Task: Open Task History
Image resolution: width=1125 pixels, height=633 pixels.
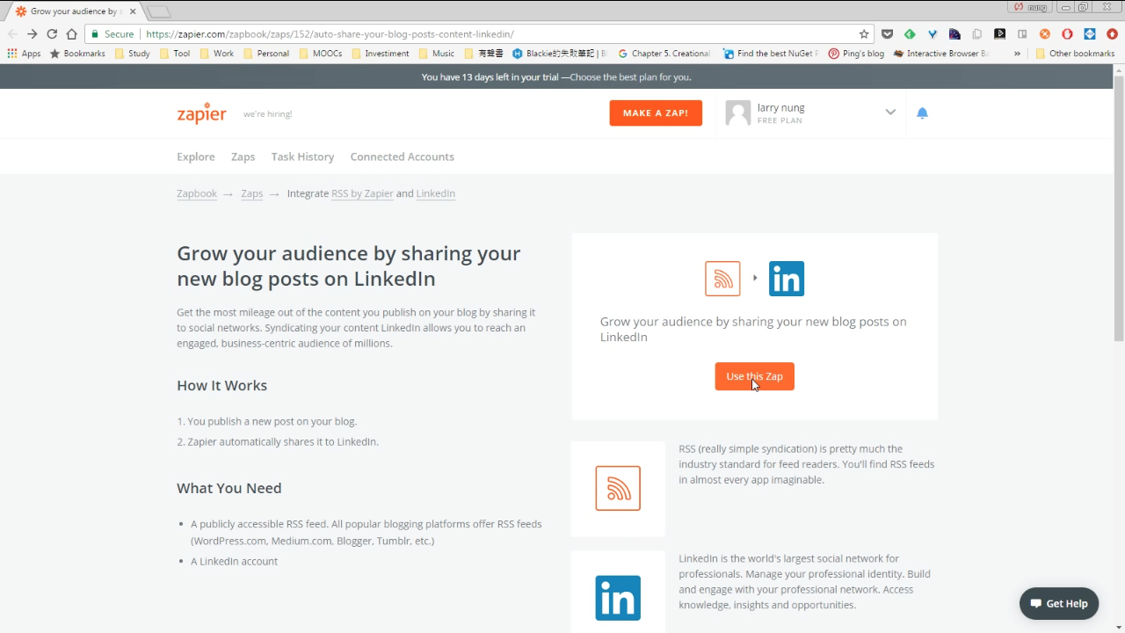Action: 302,156
